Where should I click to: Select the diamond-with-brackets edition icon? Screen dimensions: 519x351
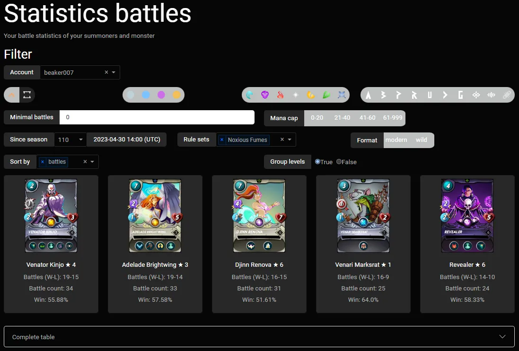(492, 95)
